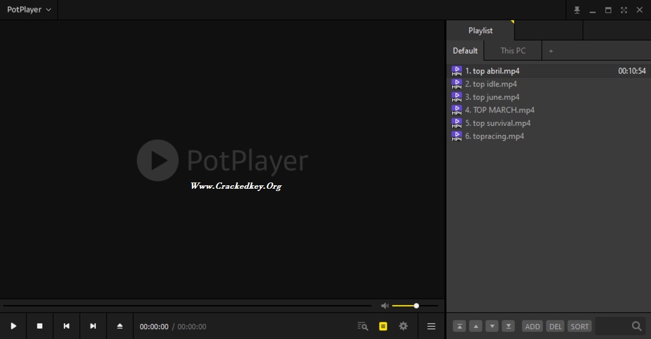Image resolution: width=651 pixels, height=339 pixels.
Task: Stop playback with the Stop button
Action: tap(40, 326)
